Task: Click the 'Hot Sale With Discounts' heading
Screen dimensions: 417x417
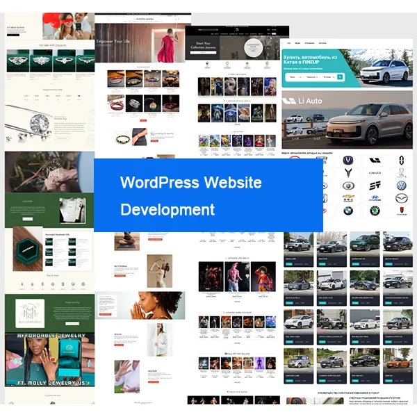Action: 53,45
